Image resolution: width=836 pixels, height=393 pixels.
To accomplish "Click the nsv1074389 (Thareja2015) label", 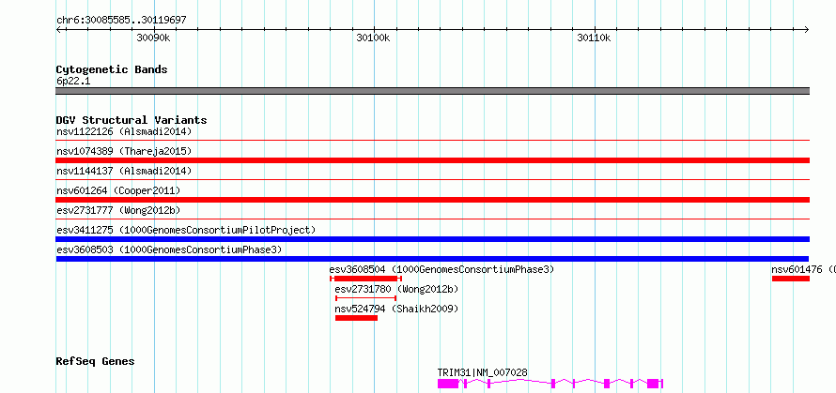I will (x=124, y=151).
